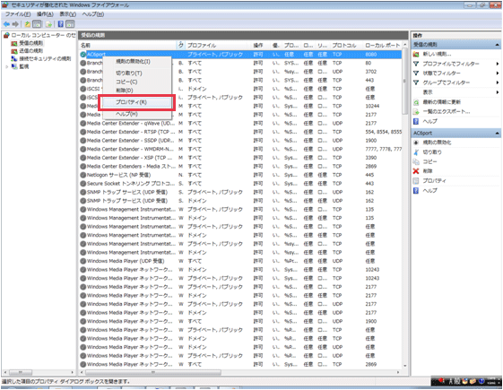This screenshot has height=390, width=503.
Task: Click the green status icon of AC6port rule
Action: pos(82,55)
